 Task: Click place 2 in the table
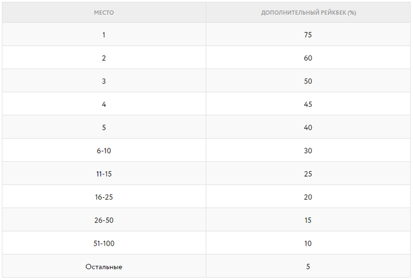[x=104, y=58]
